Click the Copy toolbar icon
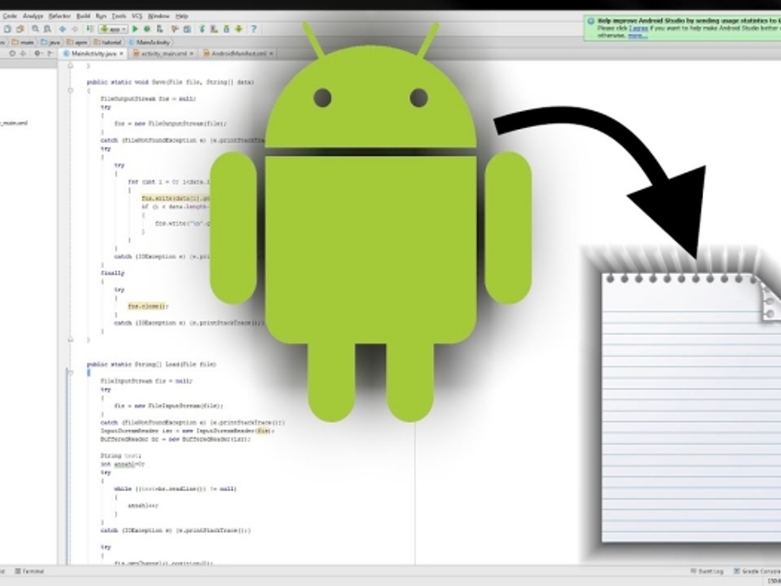Viewport: 781px width, 586px height. tap(7, 29)
